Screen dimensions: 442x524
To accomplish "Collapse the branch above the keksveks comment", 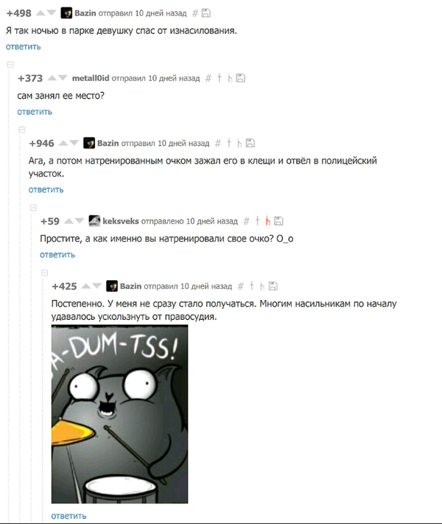I will pos(33,208).
